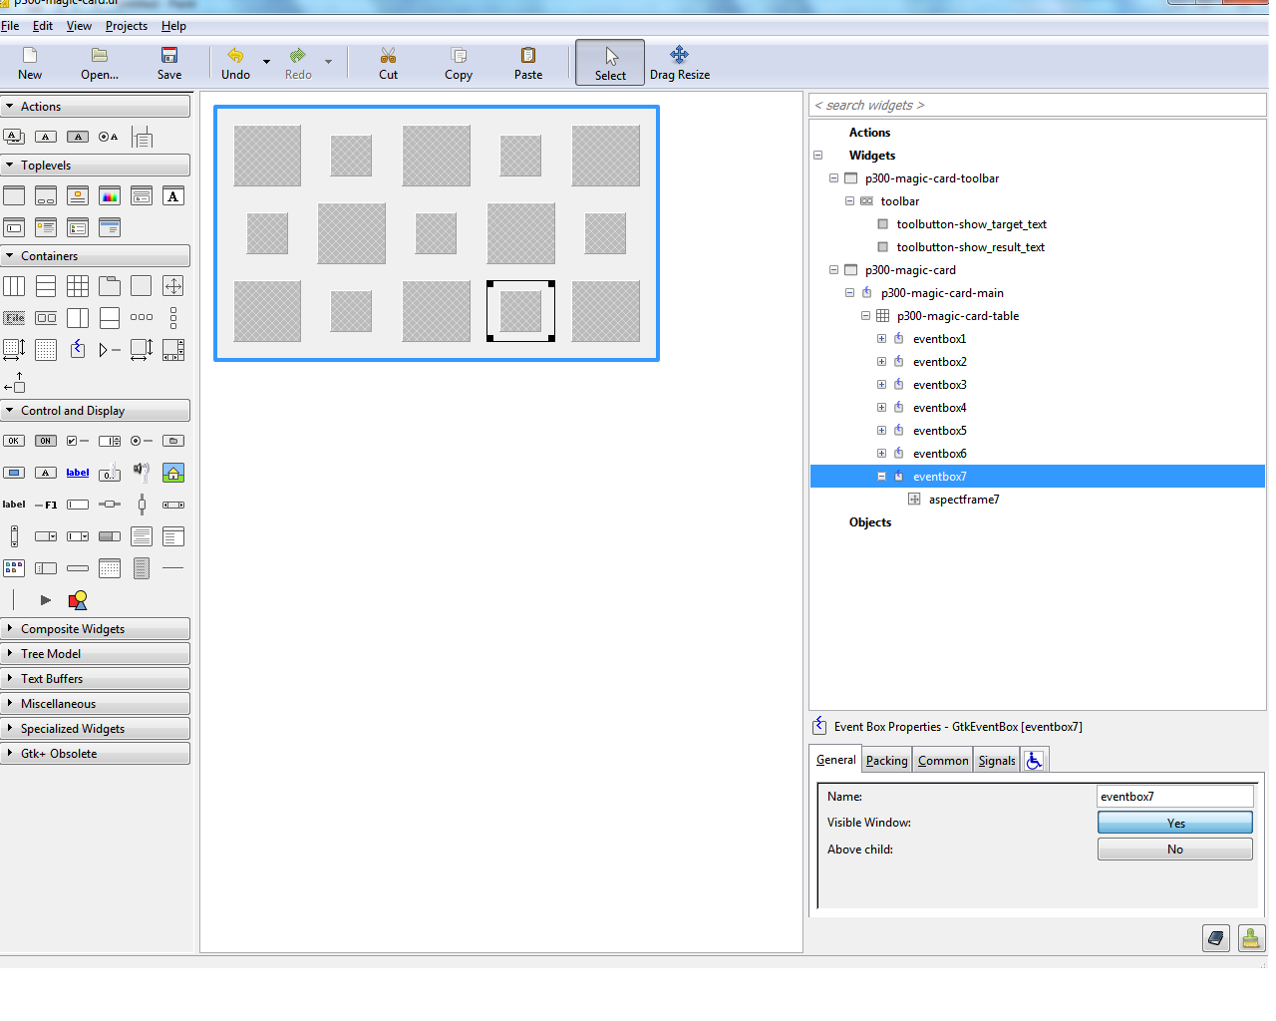Toggle Visible Window 'Yes' property button
The image size is (1276, 1021).
point(1175,823)
